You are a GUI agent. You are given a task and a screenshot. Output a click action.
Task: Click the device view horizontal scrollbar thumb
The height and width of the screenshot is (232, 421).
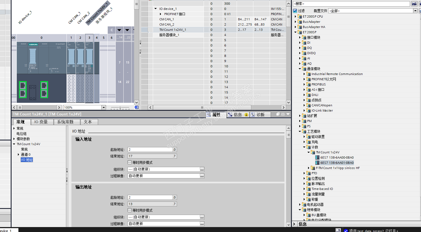(20, 107)
